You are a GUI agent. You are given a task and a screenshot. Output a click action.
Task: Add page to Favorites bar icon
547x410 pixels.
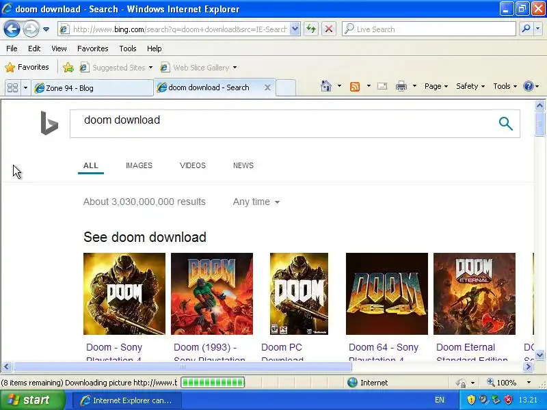(68, 67)
